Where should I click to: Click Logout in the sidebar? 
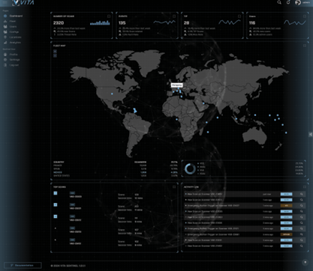coord(11,65)
